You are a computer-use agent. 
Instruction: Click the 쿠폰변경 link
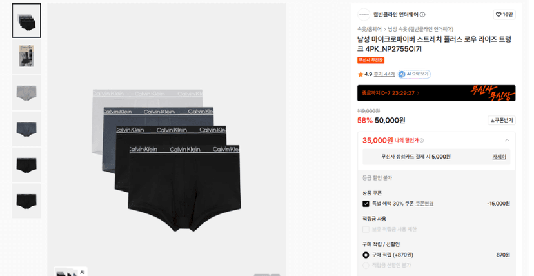point(424,204)
